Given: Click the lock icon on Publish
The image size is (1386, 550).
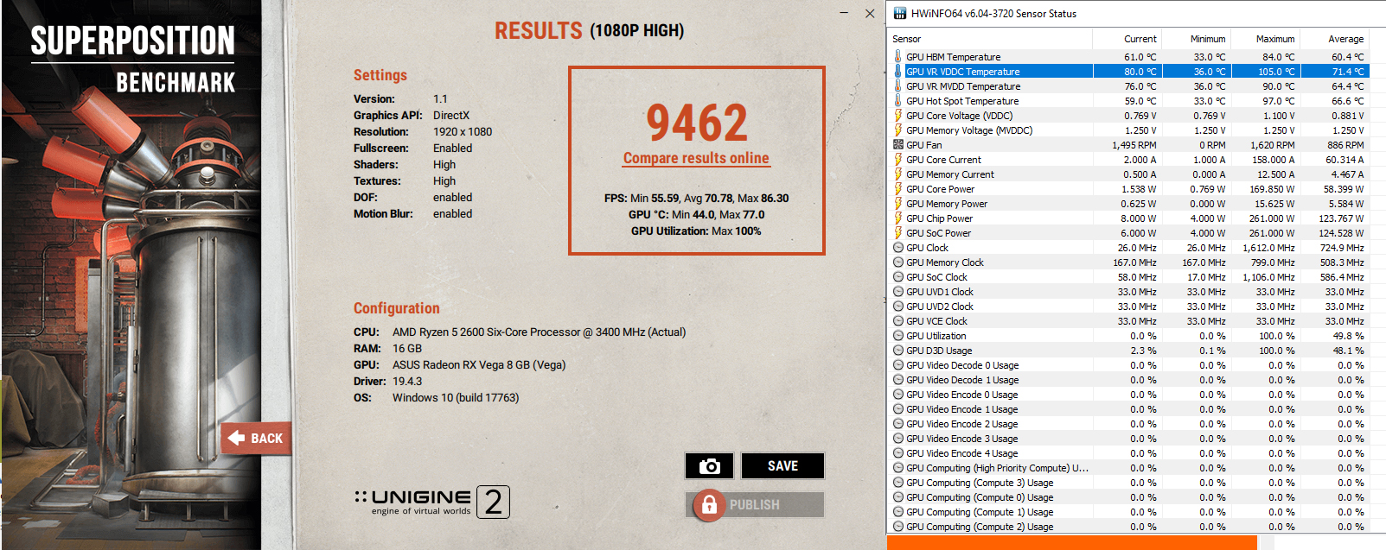Looking at the screenshot, I should point(709,505).
